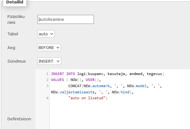The height and width of the screenshot is (129, 190).
Task: Open the Tabel dropdown showing 'auto'
Action: 46,34
